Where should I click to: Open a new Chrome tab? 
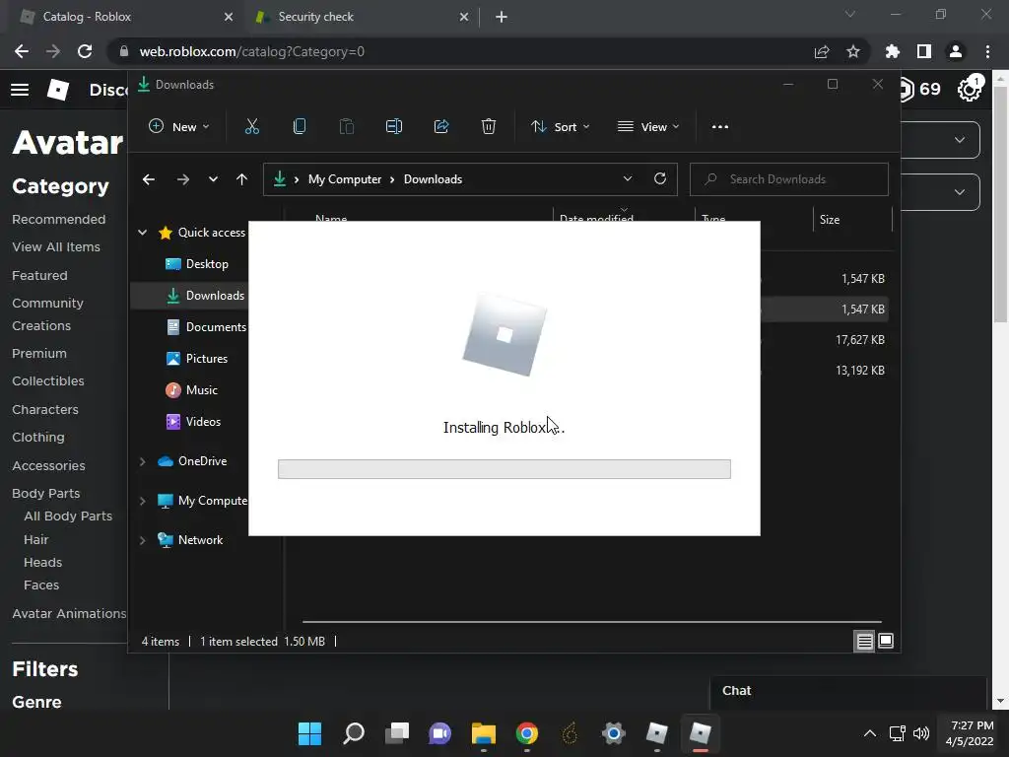coord(502,17)
